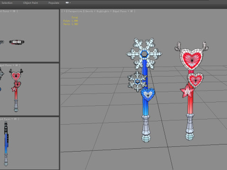Open the Object Paint ribbon tab
Viewport: 227px width, 170px height.
tap(30, 3)
